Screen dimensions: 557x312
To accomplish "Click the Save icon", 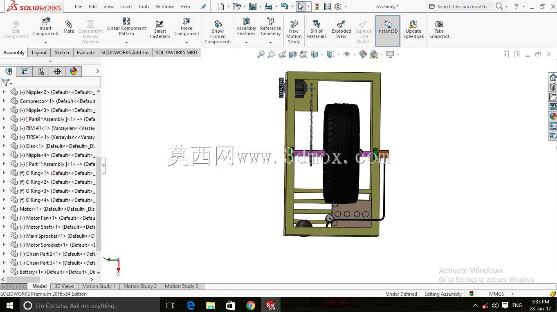I will click(x=253, y=7).
